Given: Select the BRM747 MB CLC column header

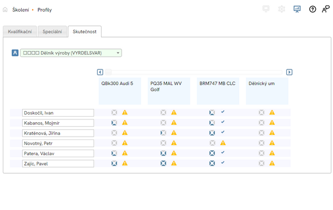Looking at the screenshot, I should coord(218,91).
